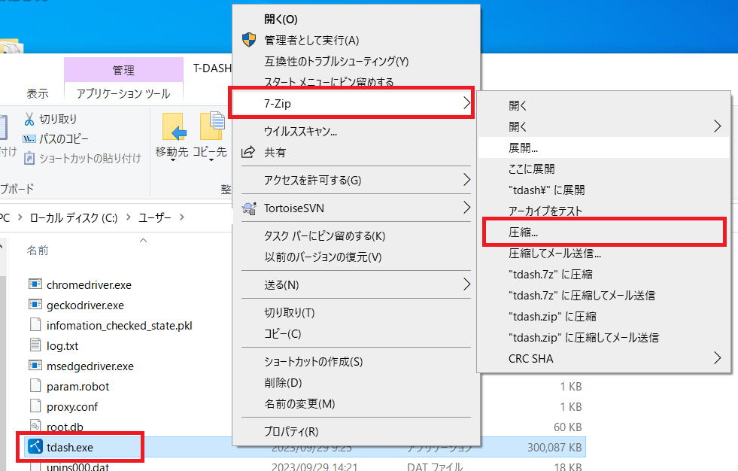
Task: Click the share icon beside 共有
Action: pos(248,152)
